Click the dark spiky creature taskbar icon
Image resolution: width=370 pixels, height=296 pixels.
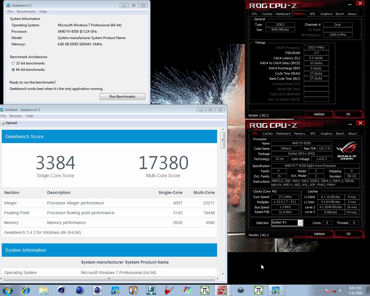pos(240,290)
